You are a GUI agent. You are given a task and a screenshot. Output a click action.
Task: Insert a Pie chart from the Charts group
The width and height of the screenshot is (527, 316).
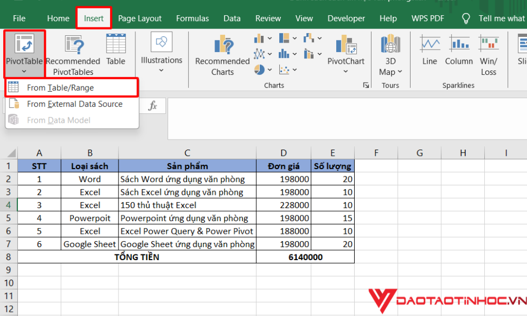pyautogui.click(x=259, y=69)
